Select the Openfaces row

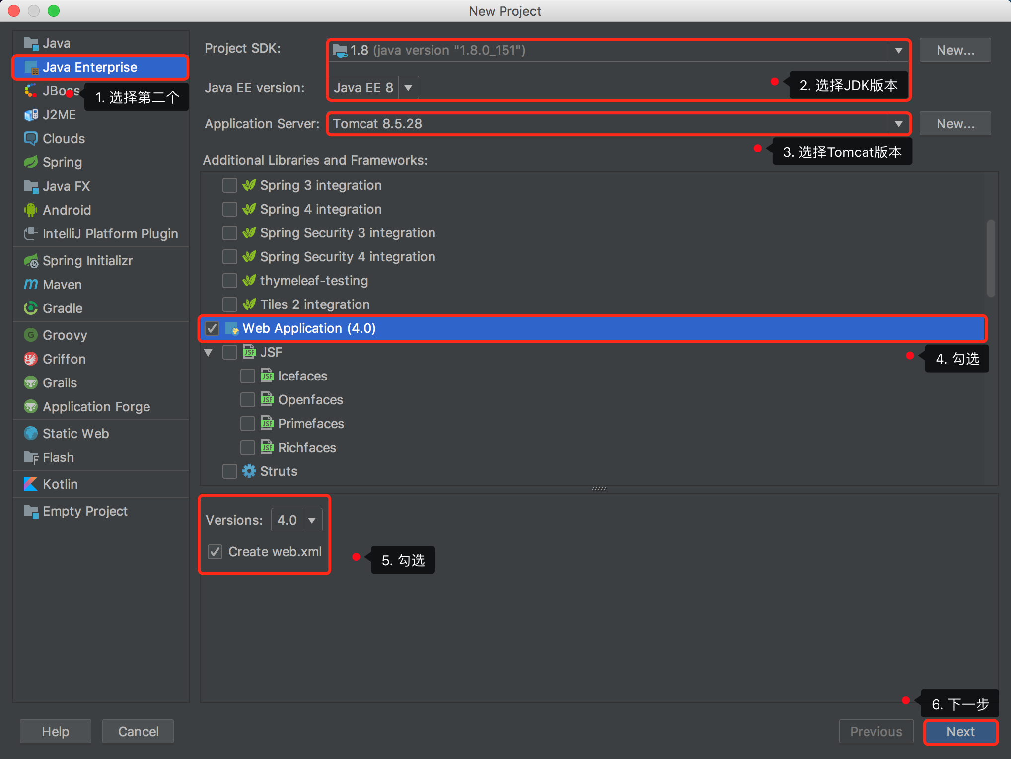(593, 400)
